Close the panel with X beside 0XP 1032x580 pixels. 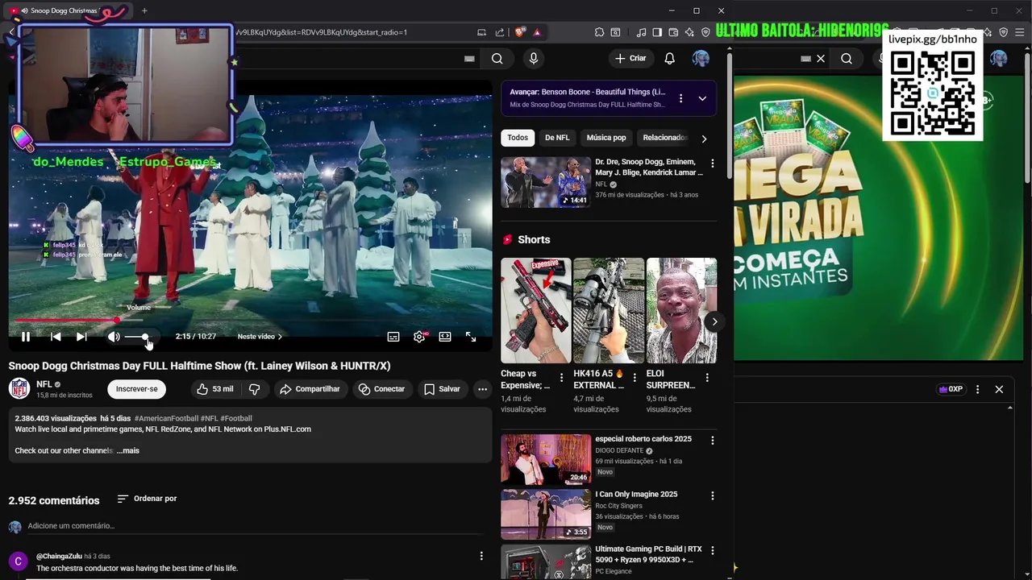tap(999, 389)
